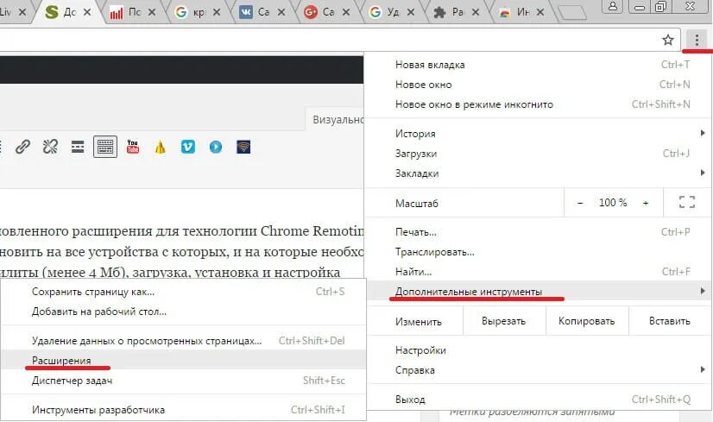Increase zoom with the plus button
The image size is (713, 422).
646,203
